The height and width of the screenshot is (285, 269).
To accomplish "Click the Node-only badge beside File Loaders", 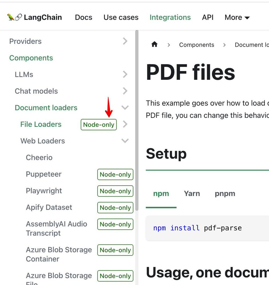I will pyautogui.click(x=99, y=125).
